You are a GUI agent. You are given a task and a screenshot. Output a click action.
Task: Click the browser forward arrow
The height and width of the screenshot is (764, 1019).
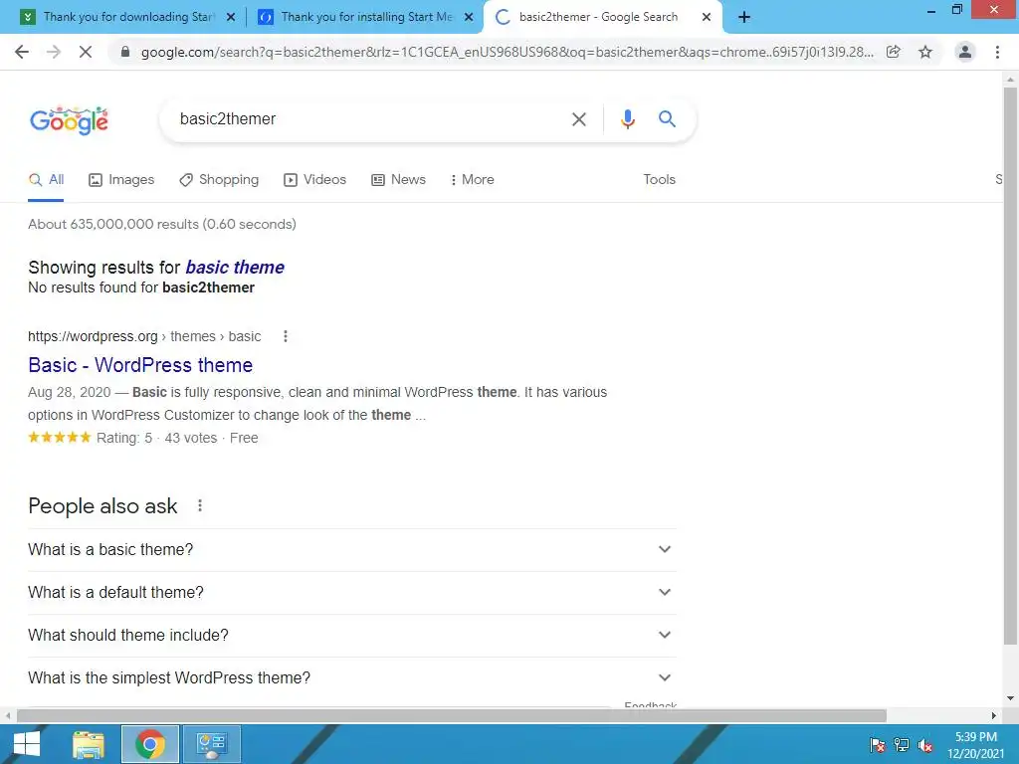coord(54,52)
